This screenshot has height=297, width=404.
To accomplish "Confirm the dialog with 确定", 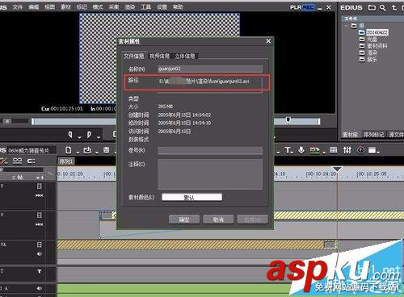I will point(184,220).
